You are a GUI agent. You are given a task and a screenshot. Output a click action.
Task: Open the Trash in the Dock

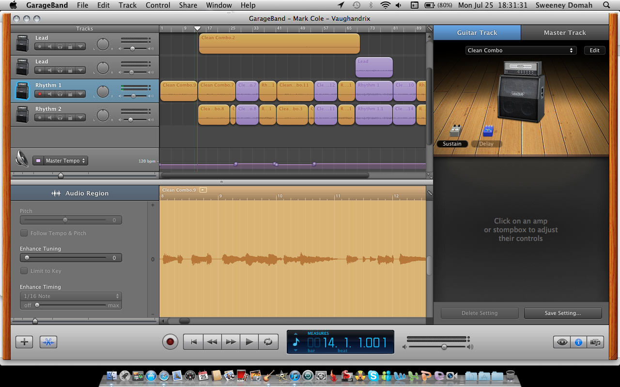510,375
